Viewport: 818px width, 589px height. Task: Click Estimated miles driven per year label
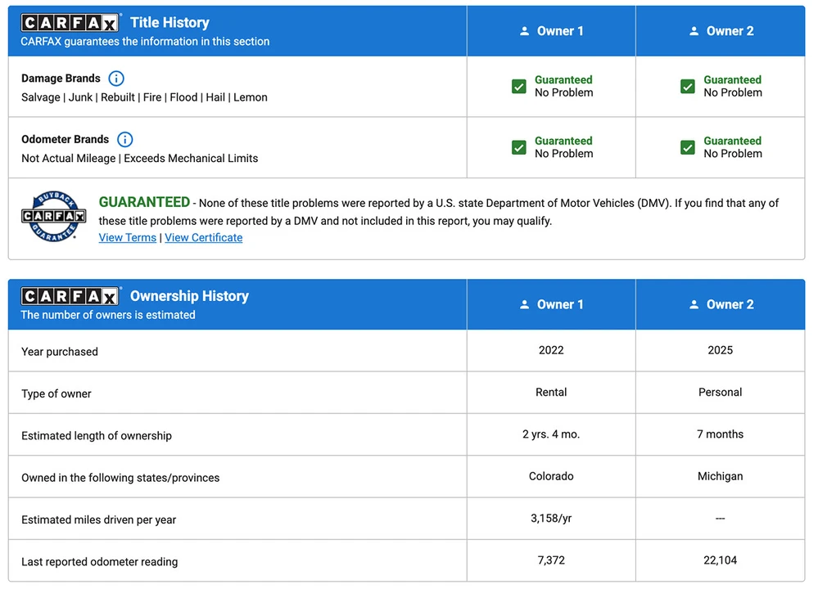coord(98,520)
